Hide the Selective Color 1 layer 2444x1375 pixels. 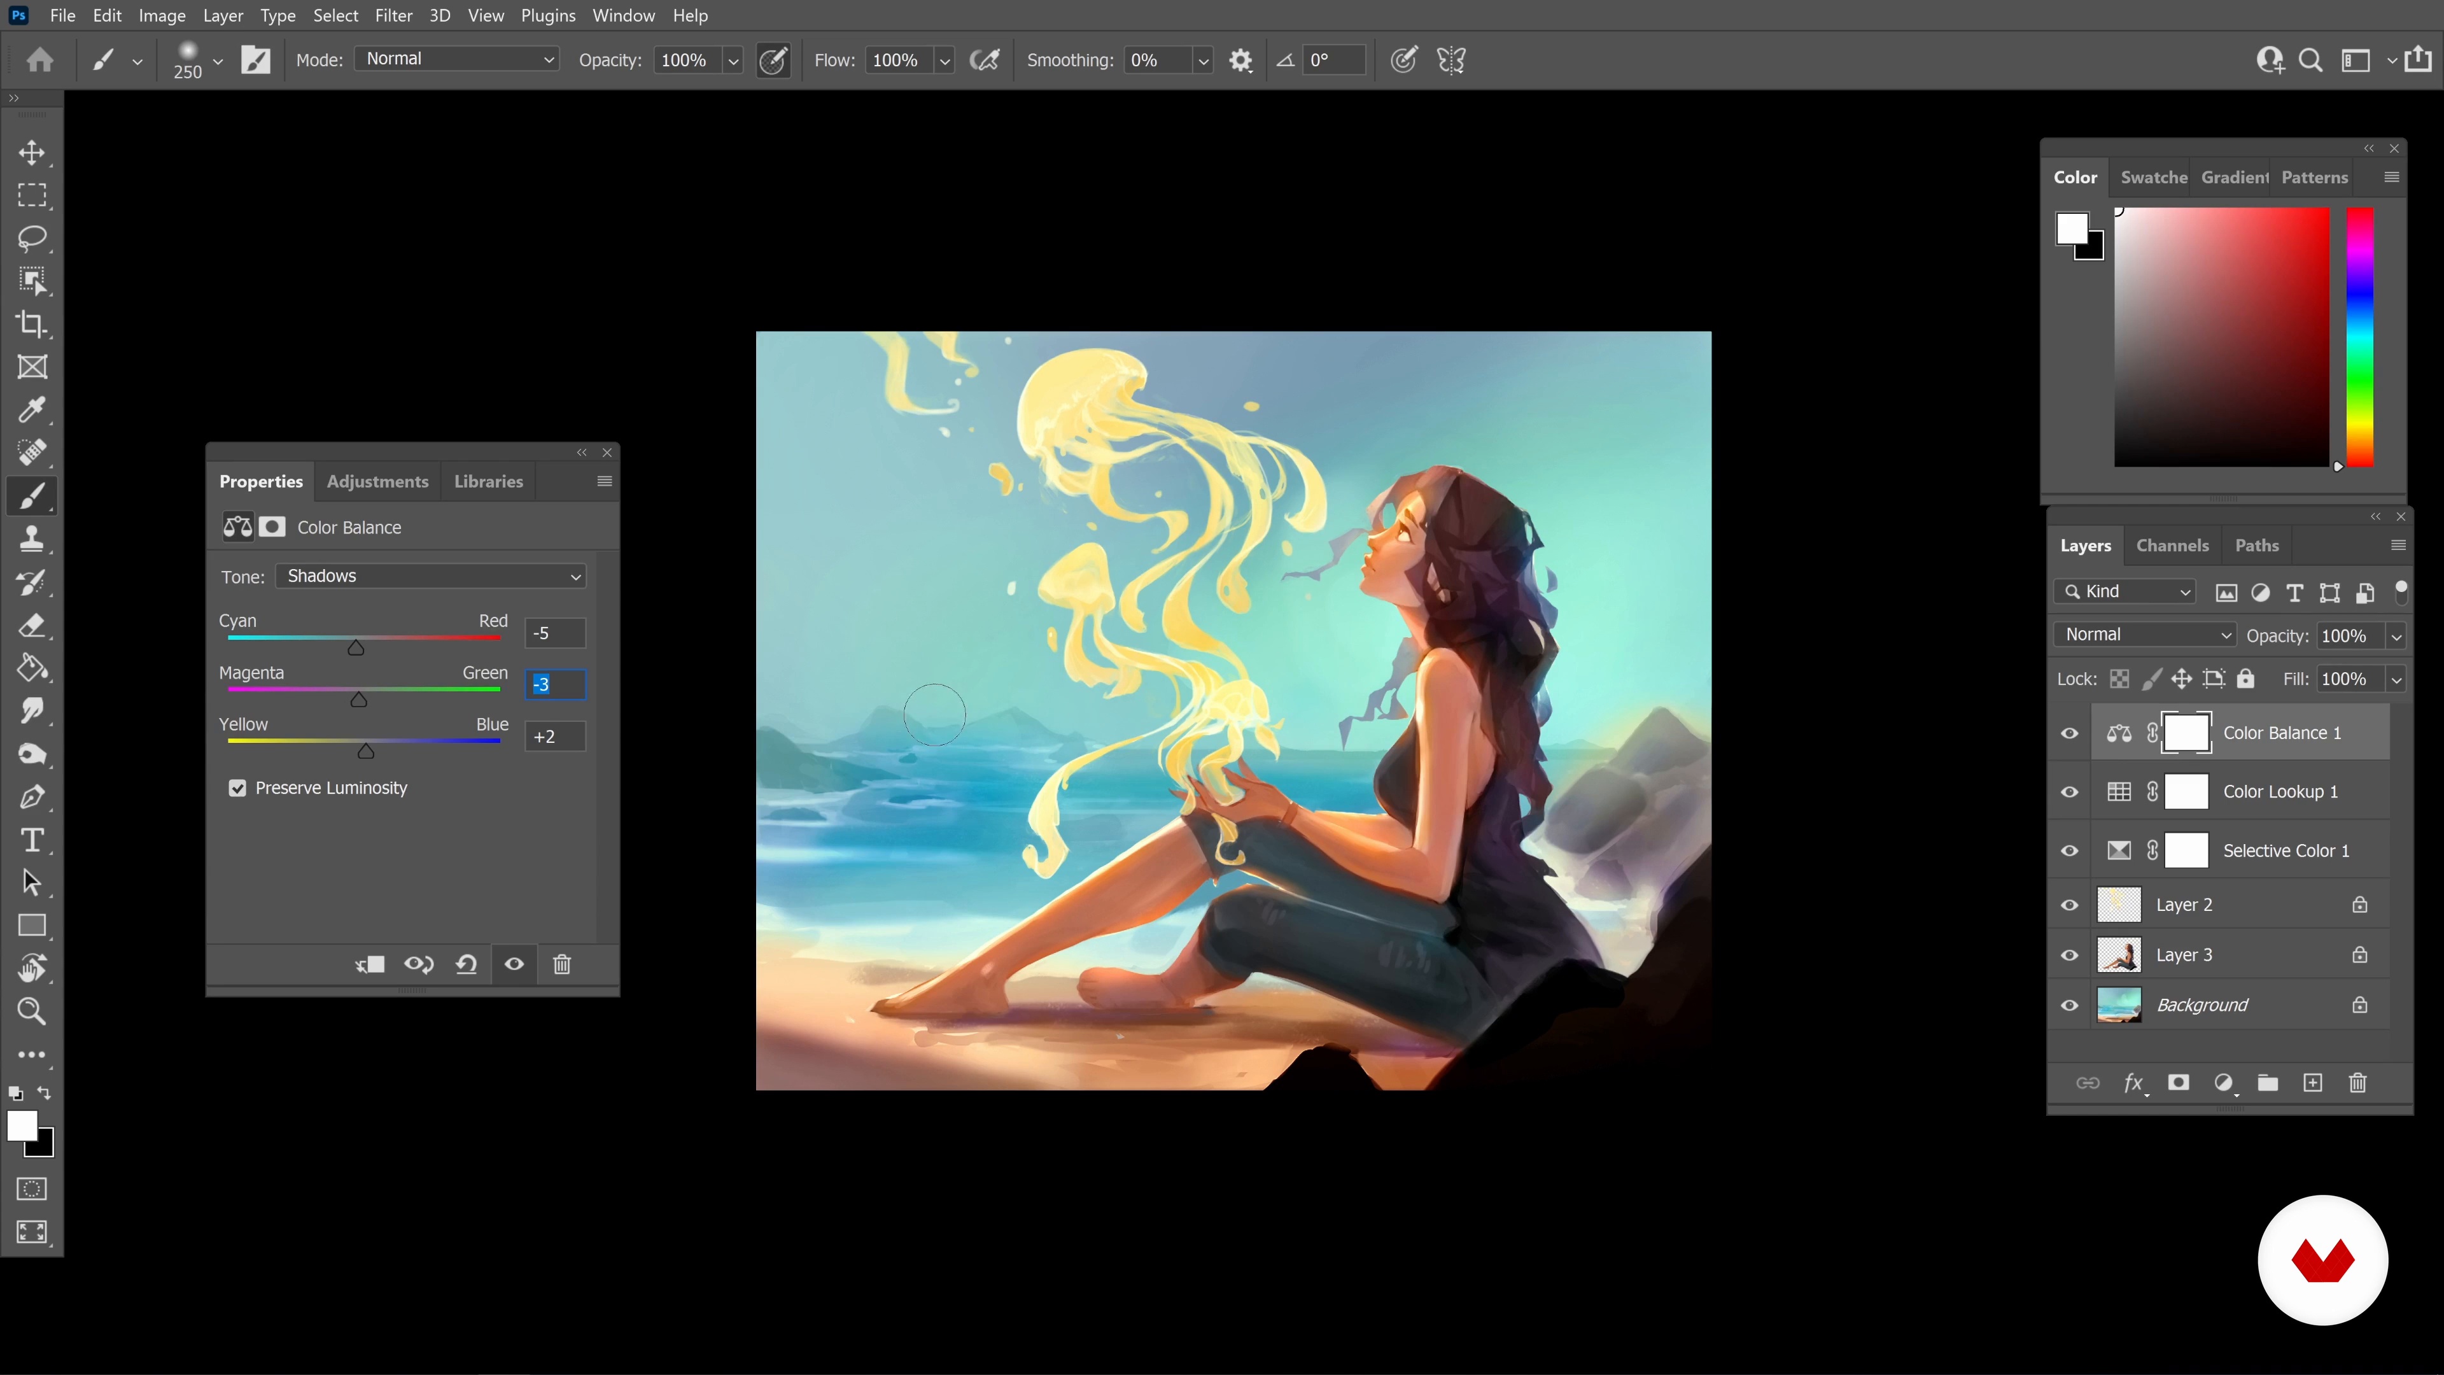[2069, 850]
